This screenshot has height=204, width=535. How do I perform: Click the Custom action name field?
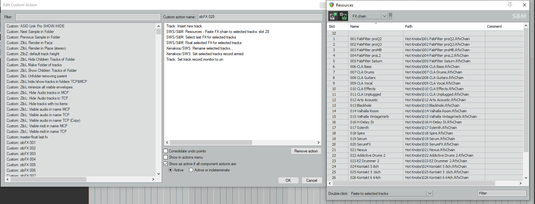click(260, 17)
